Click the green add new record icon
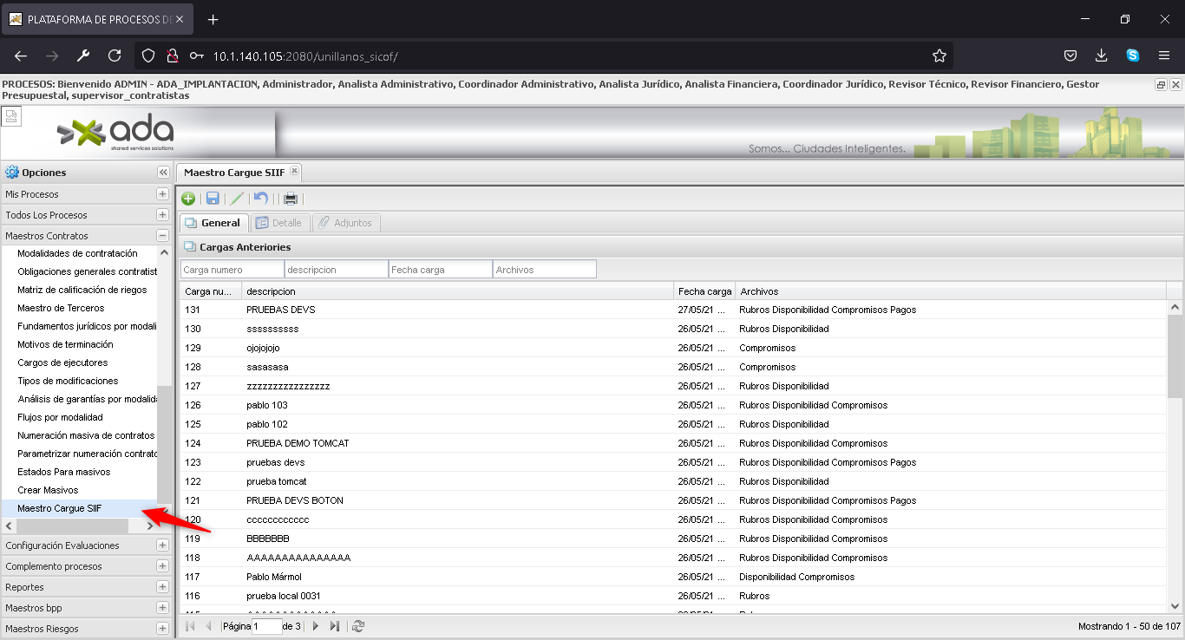Screen dimensions: 1185x640 click(x=188, y=199)
